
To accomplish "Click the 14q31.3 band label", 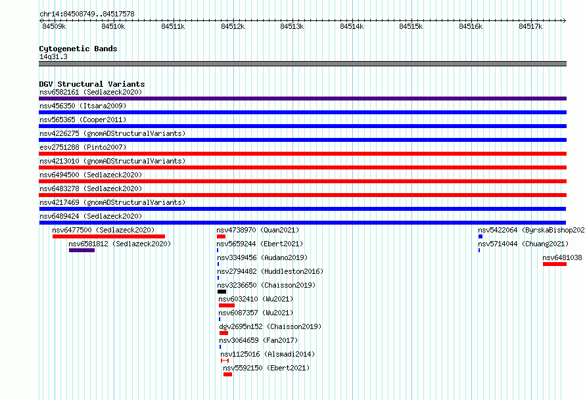I will (x=53, y=56).
